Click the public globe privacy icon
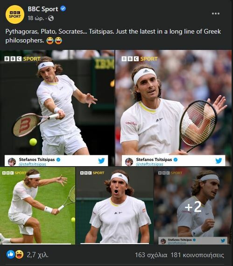Screen dimensions: 233x266 (x=51, y=18)
